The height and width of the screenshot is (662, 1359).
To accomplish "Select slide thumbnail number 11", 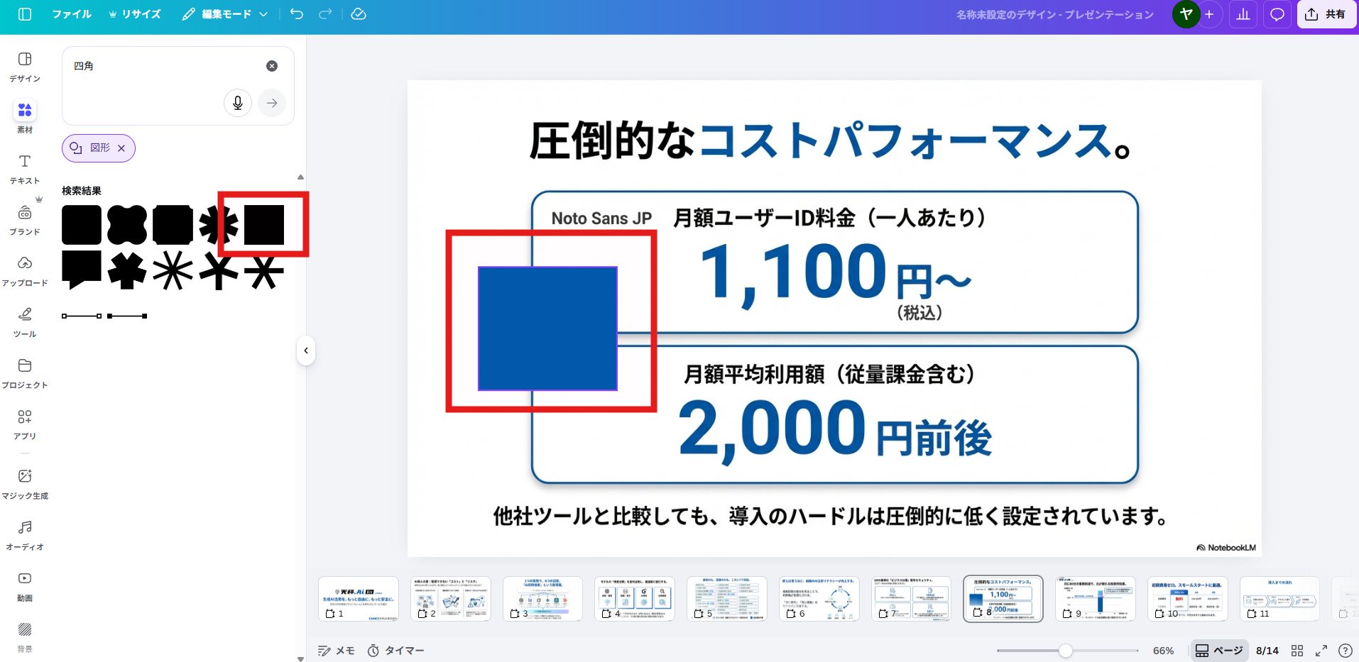I will click(x=1279, y=598).
